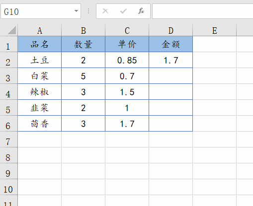Click the unit price cell 0.85

[x=127, y=60]
